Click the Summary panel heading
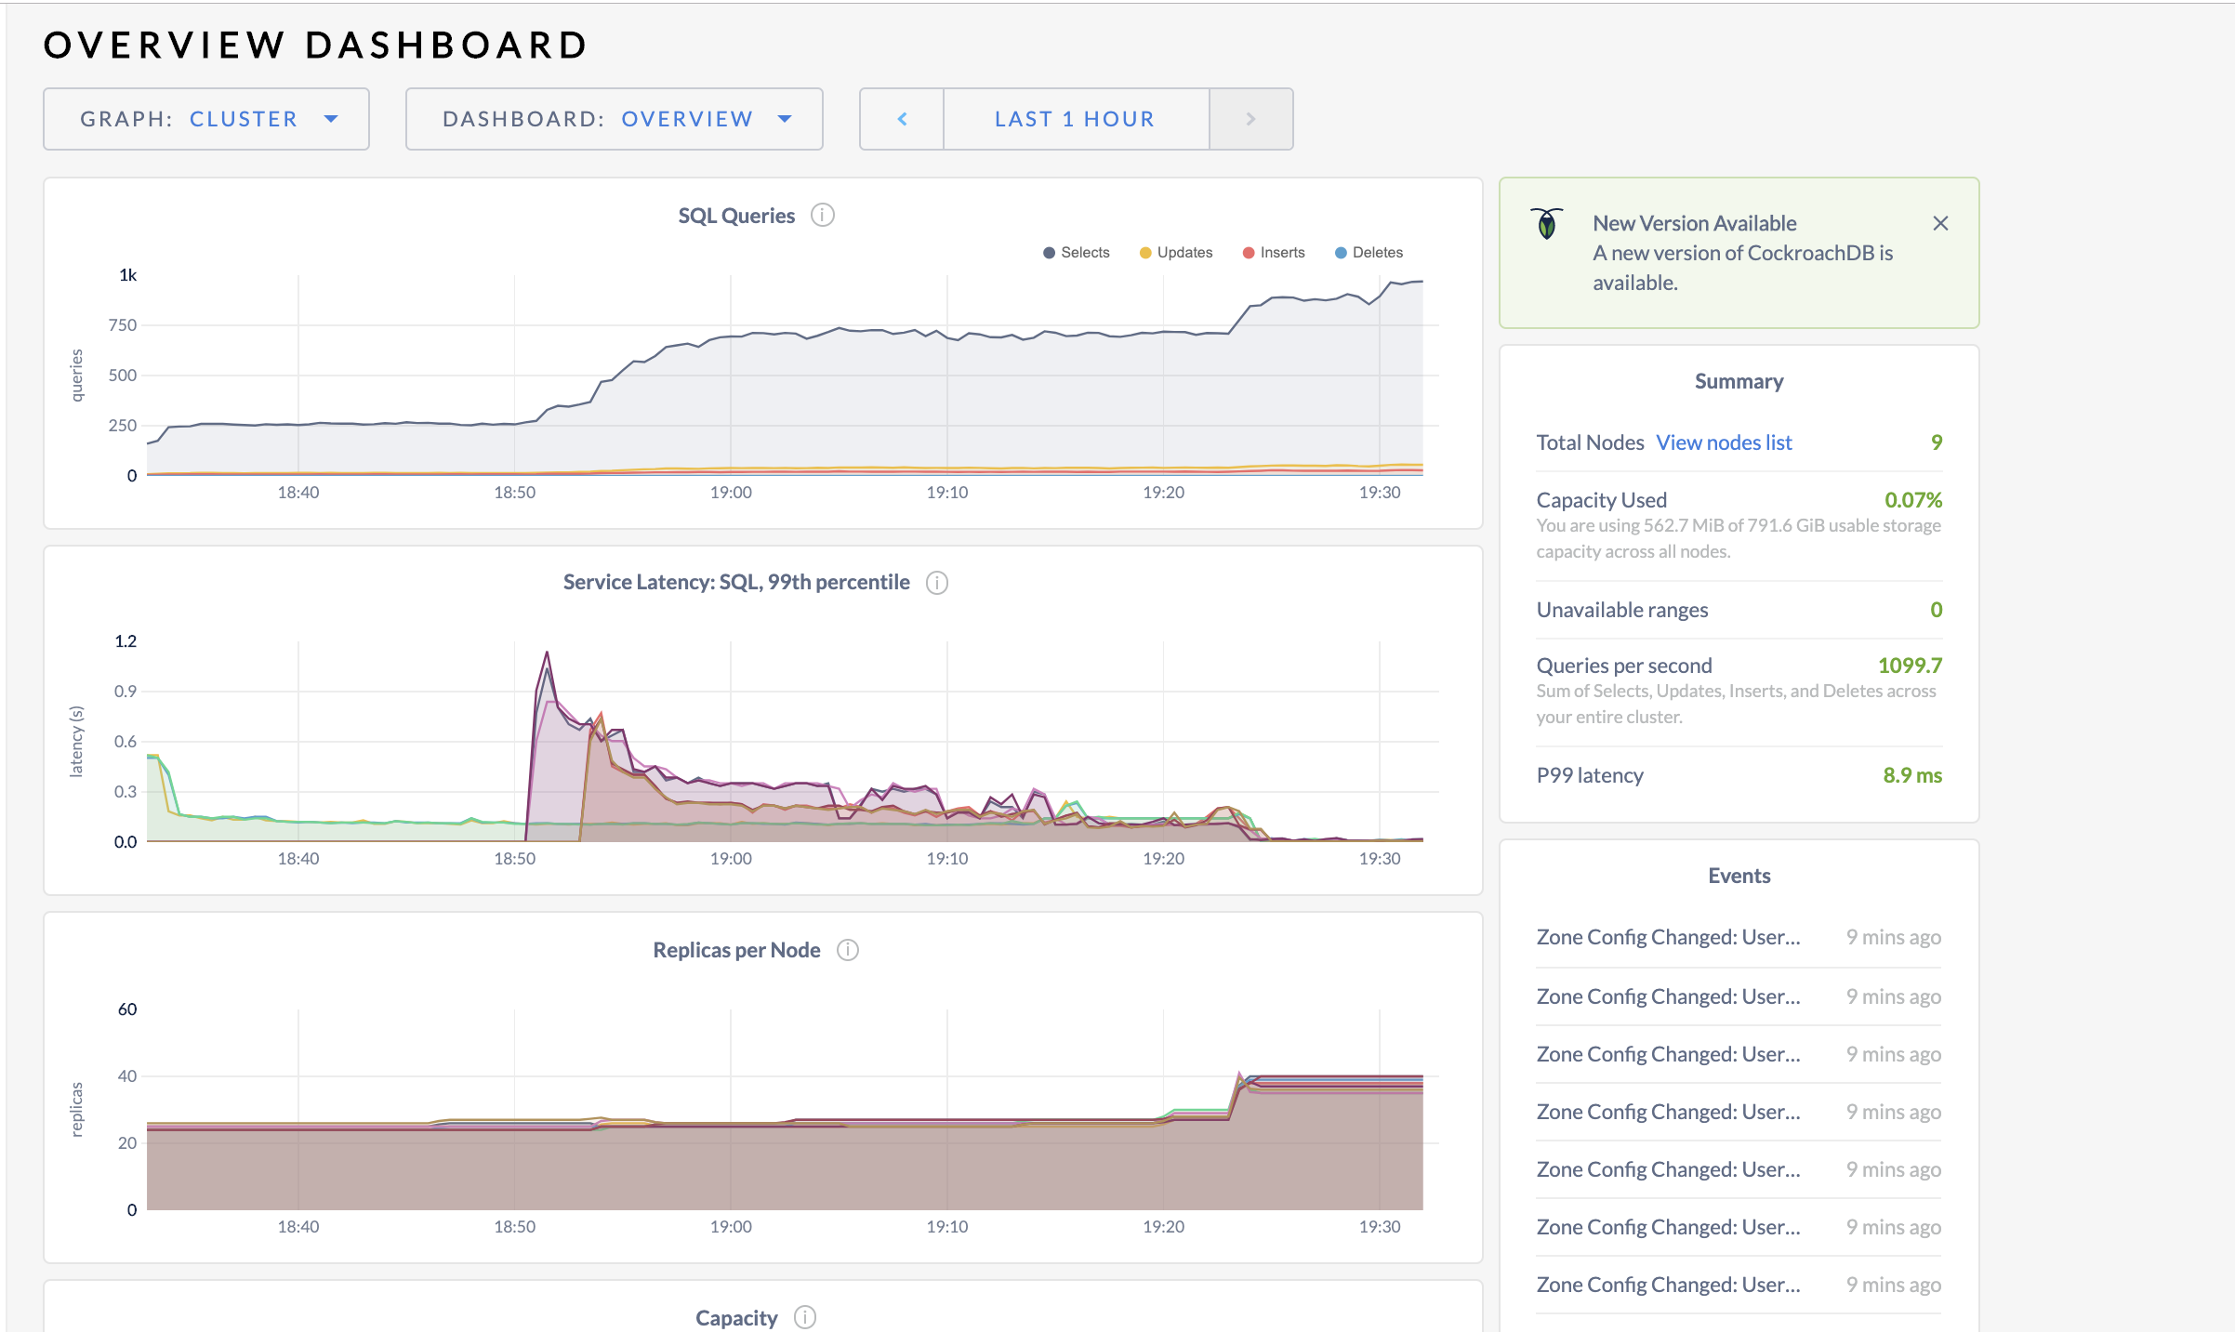2235x1332 pixels. tap(1739, 381)
